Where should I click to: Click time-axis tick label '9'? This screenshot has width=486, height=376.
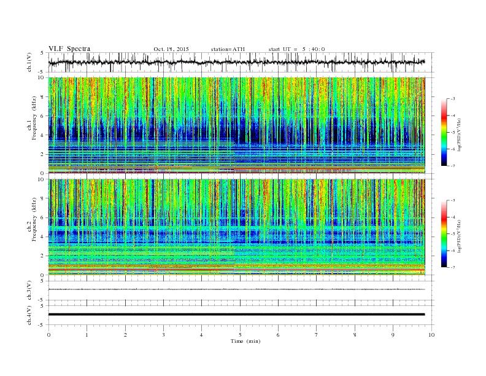[x=393, y=335]
